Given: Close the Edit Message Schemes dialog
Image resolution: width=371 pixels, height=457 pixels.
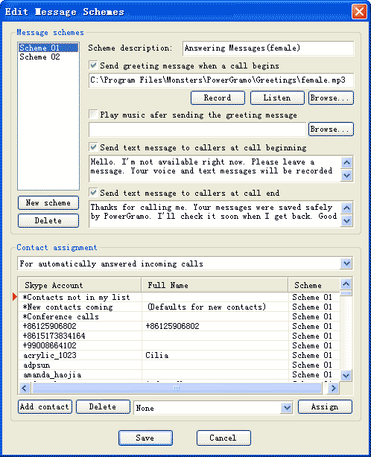Looking at the screenshot, I should 359,12.
